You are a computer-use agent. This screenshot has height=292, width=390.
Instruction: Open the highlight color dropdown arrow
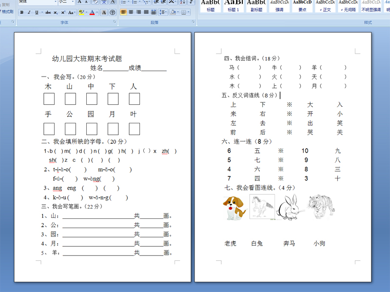coord(87,12)
